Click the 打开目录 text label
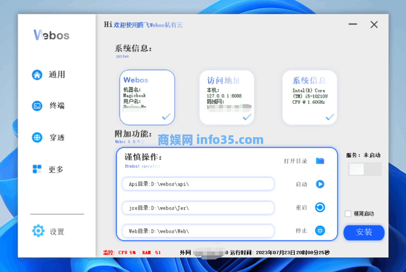Screen dimensions: 406x272 point(295,161)
